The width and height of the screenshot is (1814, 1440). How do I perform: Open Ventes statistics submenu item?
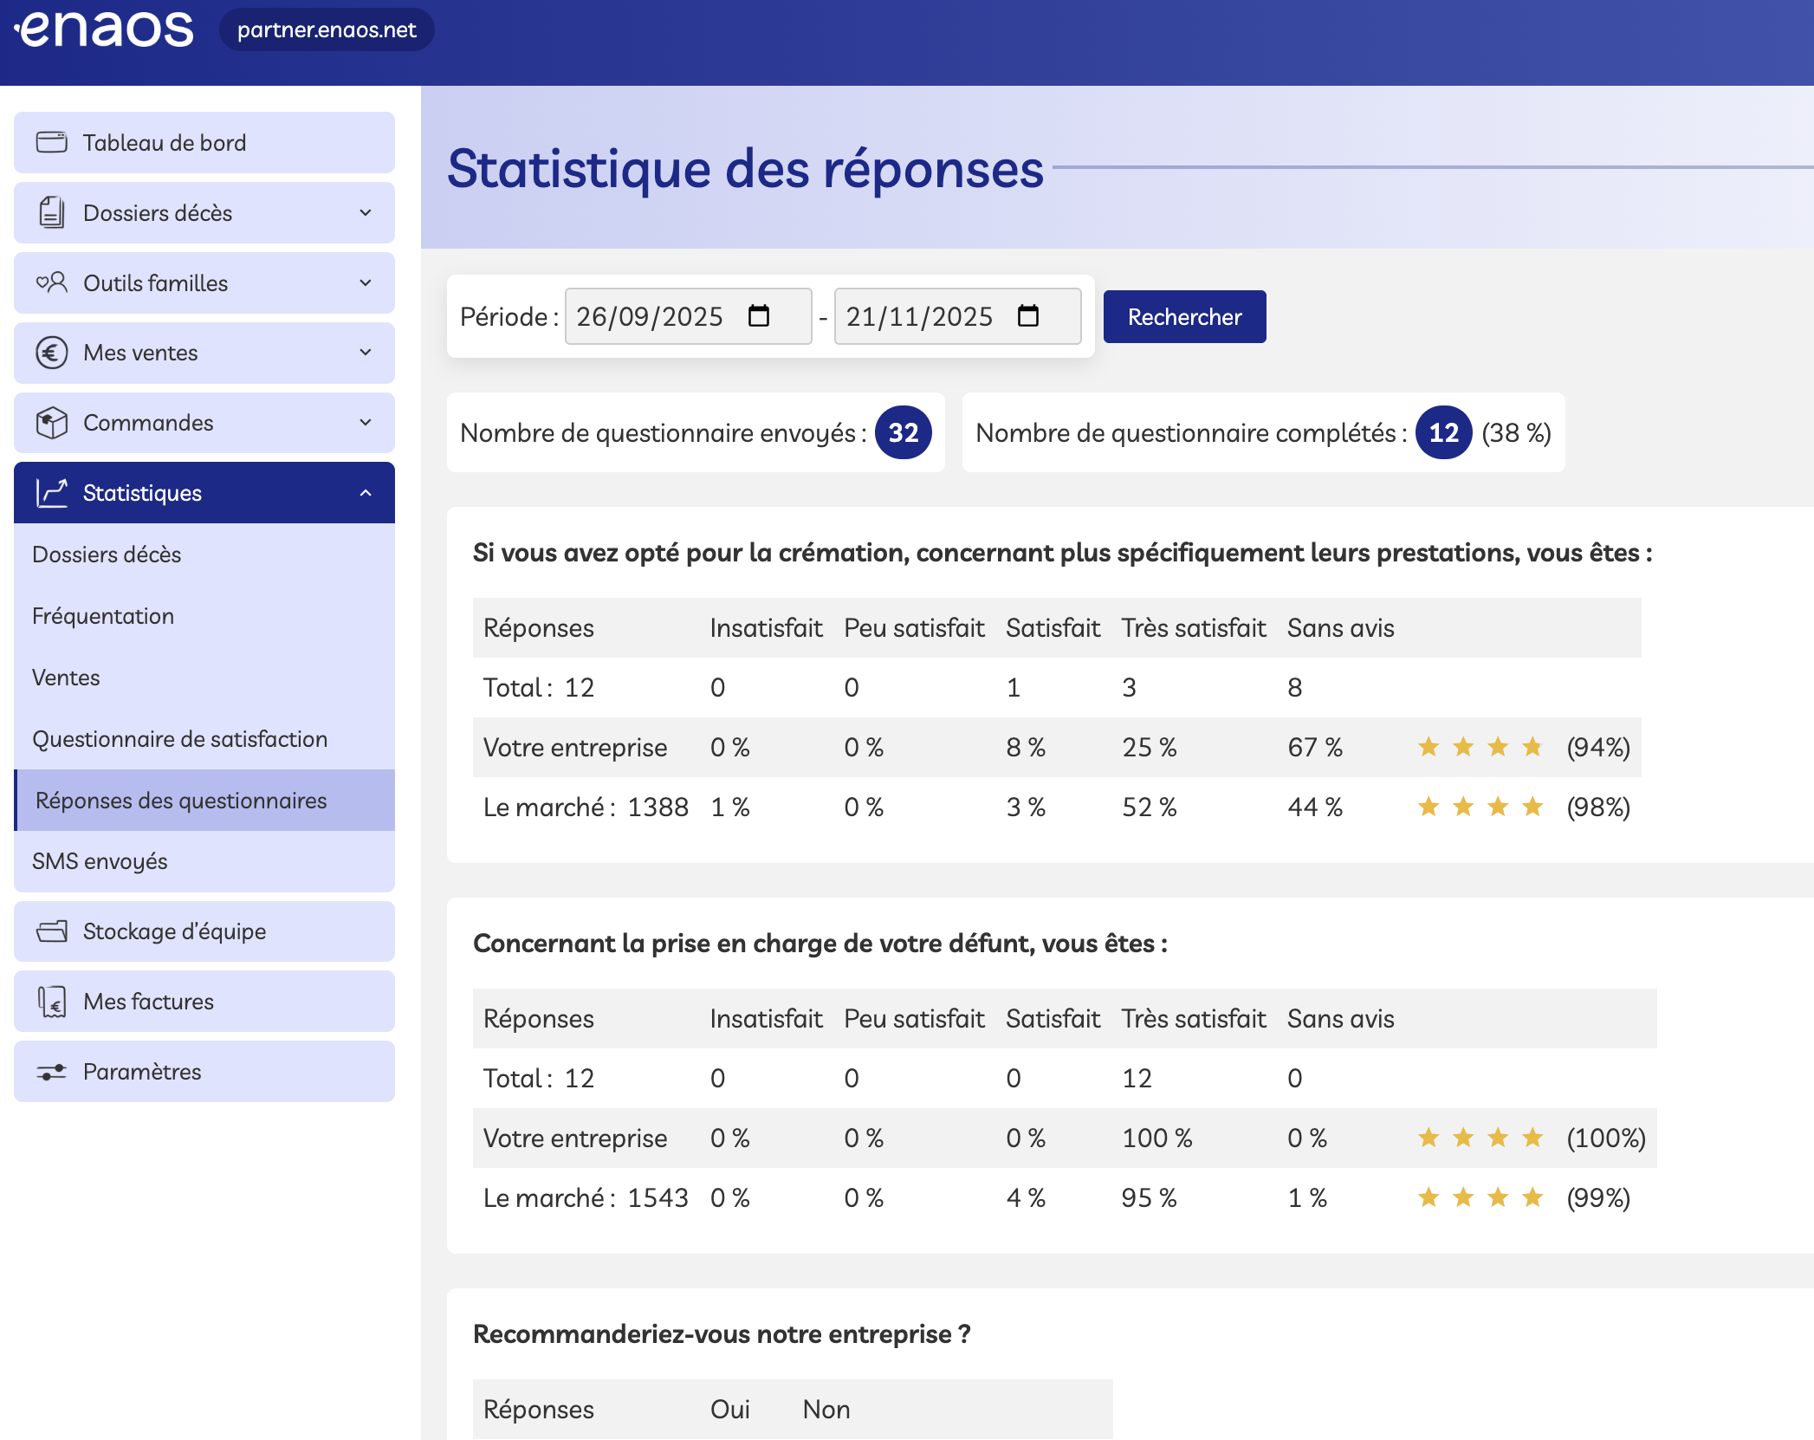point(66,678)
